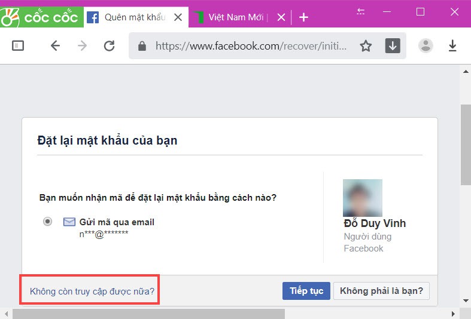471x319 pixels.
Task: Click the Không phải là bạn? button
Action: pos(381,291)
